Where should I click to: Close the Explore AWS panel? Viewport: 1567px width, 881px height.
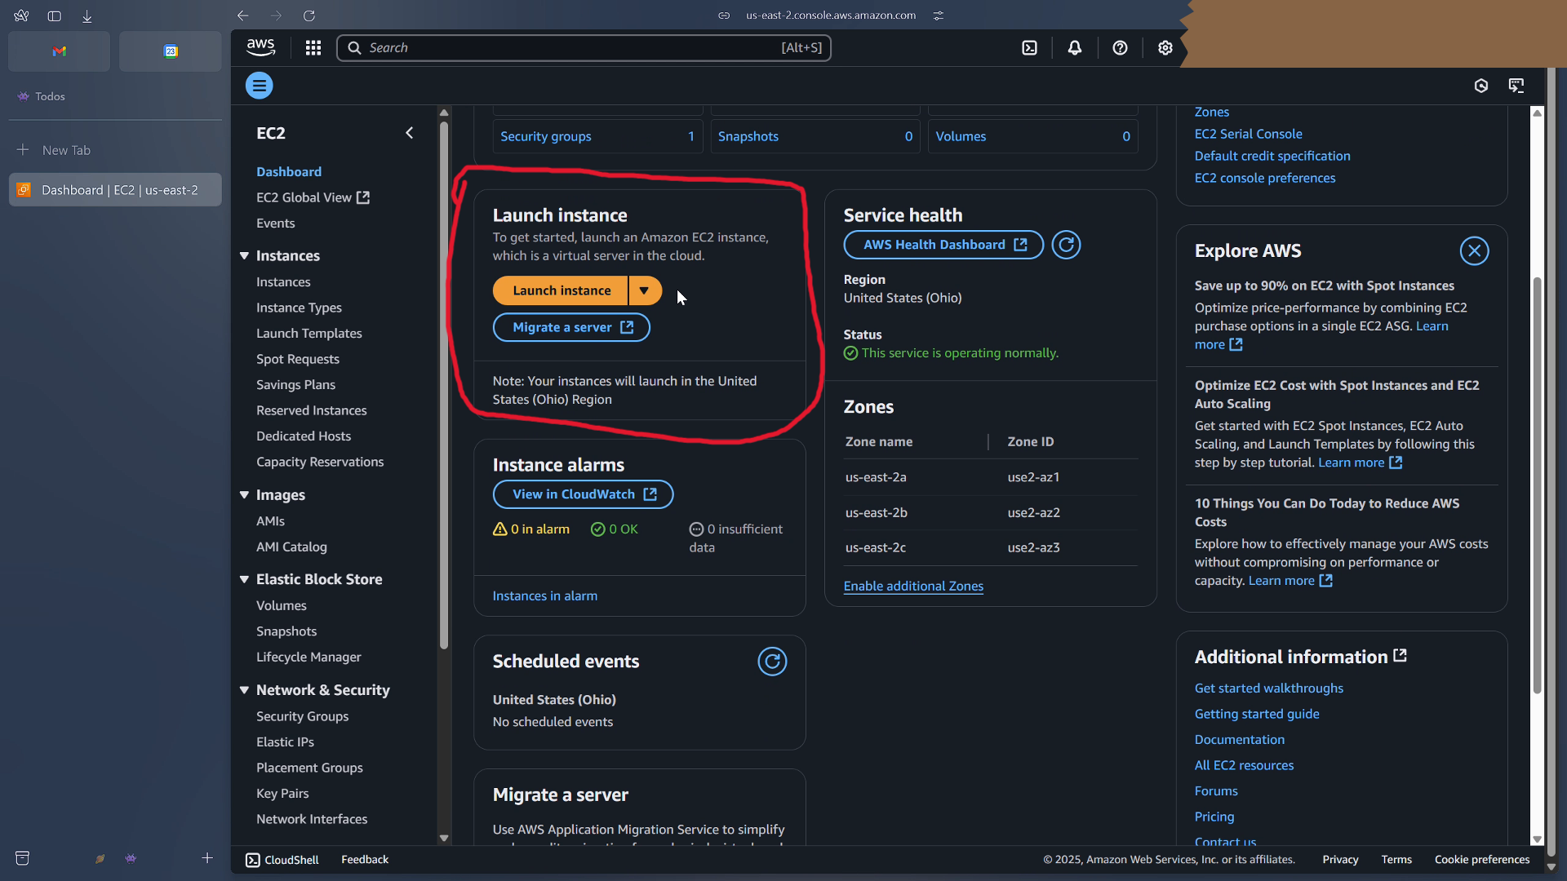coord(1474,251)
